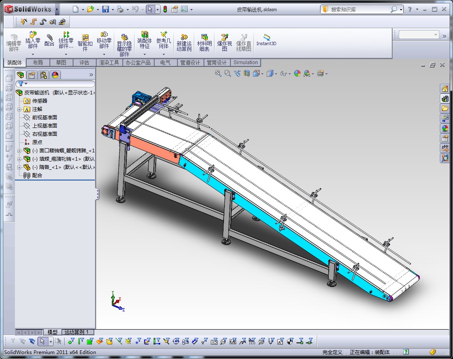Save the assembly with floppy disk icon
This screenshot has height=359, width=453.
tap(106, 9)
